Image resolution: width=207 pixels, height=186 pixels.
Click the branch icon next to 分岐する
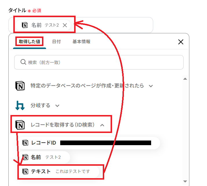click(20, 105)
